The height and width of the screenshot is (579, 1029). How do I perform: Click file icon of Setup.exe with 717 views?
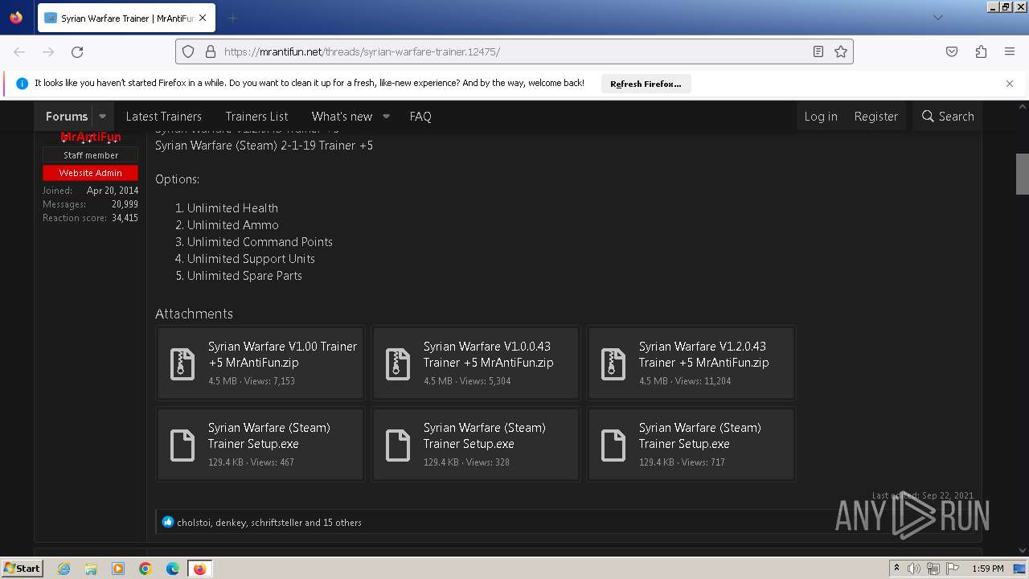[613, 445]
